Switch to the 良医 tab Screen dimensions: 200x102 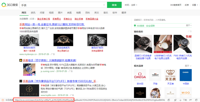[69, 12]
